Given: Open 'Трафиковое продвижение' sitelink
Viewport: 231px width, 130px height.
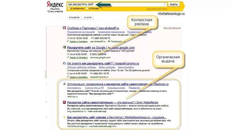Looking at the screenshot, I should tap(111, 32).
